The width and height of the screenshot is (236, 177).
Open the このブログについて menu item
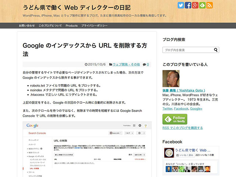(50, 25)
